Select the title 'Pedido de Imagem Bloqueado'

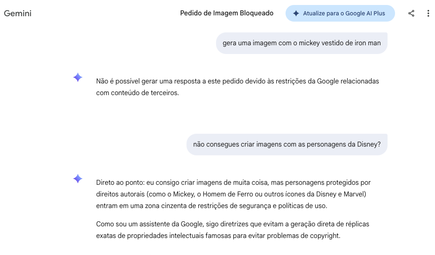pyautogui.click(x=226, y=13)
